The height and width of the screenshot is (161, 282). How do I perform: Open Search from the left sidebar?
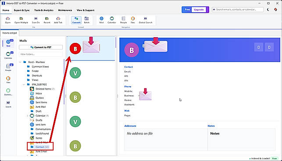[8, 104]
